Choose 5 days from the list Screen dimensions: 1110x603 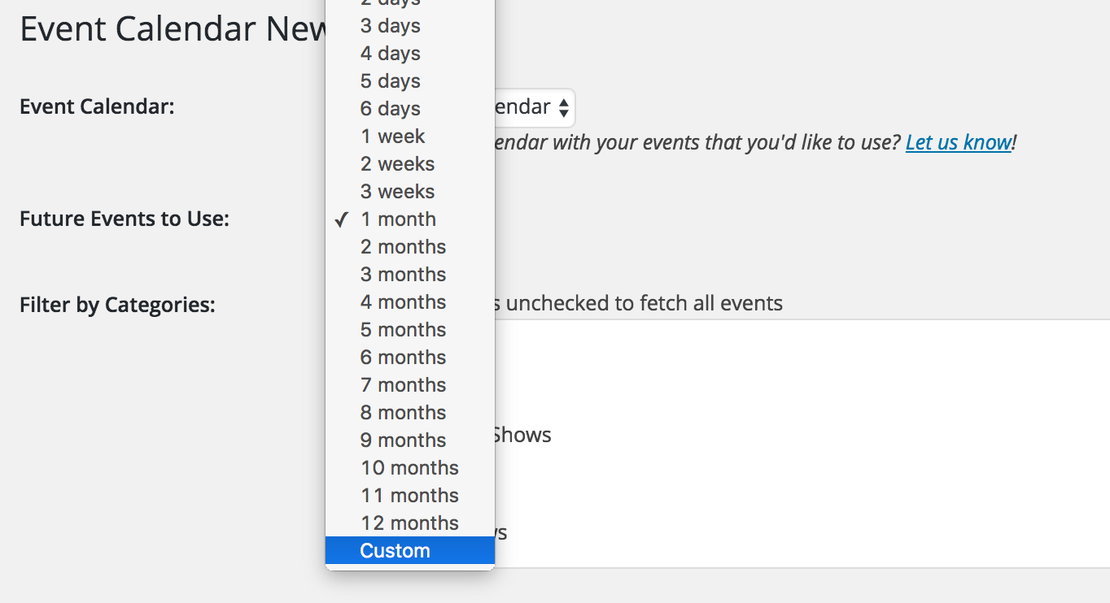[409, 81]
